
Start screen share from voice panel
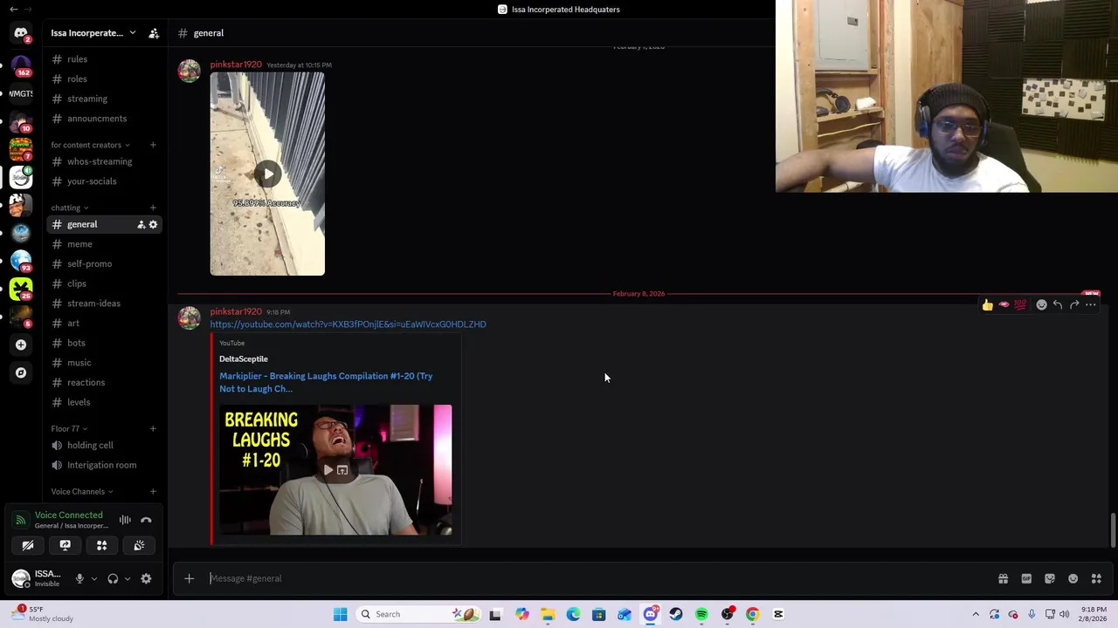(65, 545)
